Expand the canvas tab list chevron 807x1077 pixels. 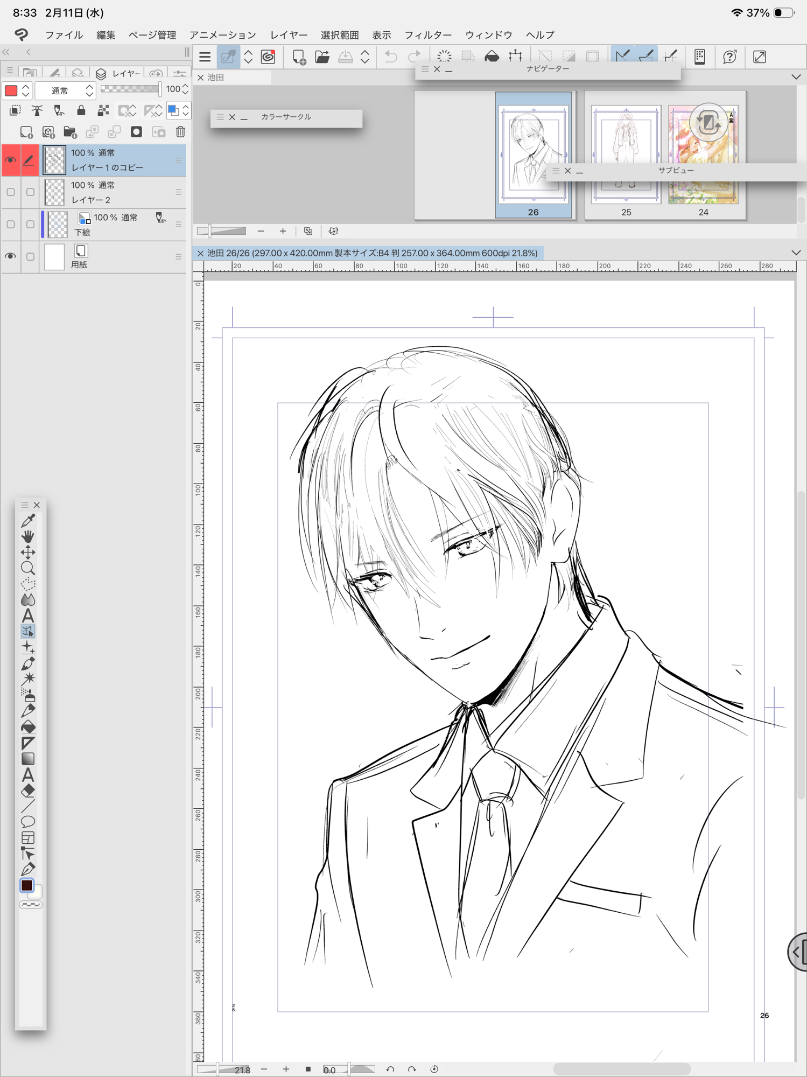796,253
